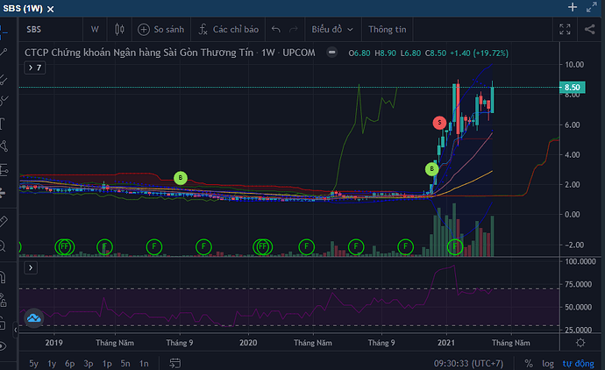Click the share icon at top right
The height and width of the screenshot is (370, 605).
[x=589, y=29]
